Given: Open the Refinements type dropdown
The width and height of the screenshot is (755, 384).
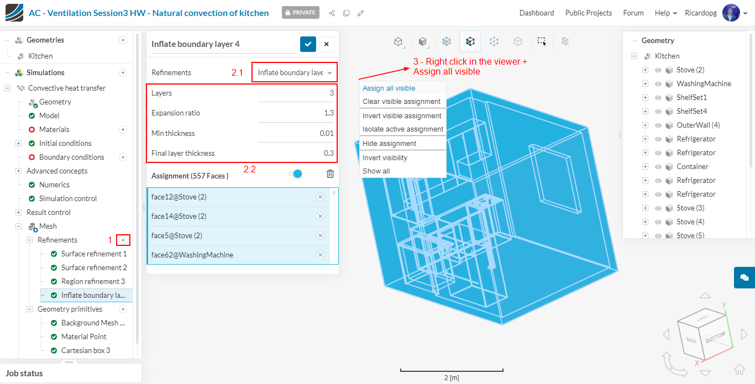Looking at the screenshot, I should coord(294,72).
